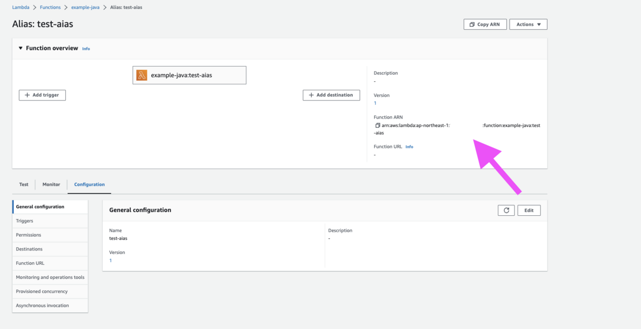This screenshot has width=641, height=329.
Task: Click the Info link beside Function URL
Action: coord(409,146)
